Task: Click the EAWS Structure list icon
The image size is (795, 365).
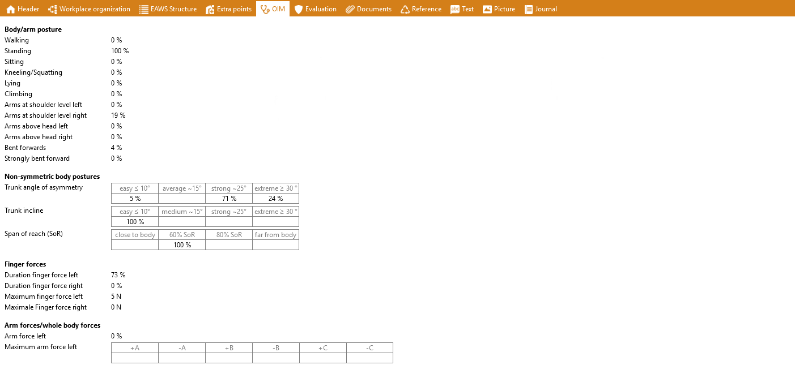Action: pos(144,9)
